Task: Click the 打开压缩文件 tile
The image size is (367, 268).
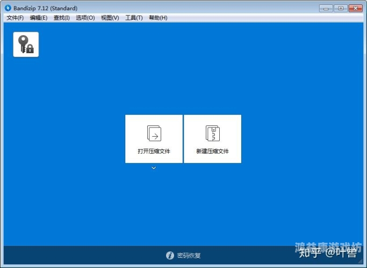Action: 154,139
